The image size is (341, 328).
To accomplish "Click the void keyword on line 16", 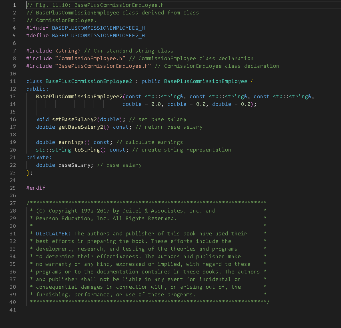I will point(42,119).
